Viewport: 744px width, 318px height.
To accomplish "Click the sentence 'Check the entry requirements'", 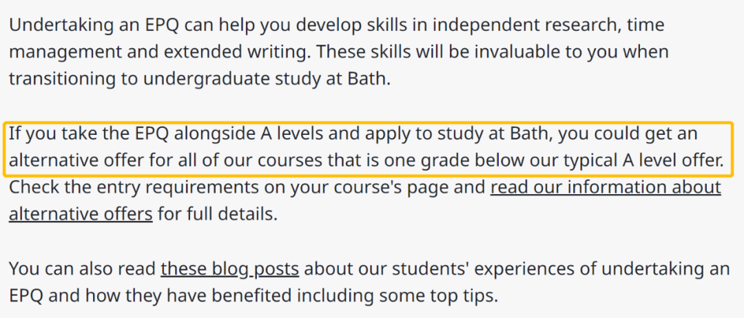I will 365,201.
